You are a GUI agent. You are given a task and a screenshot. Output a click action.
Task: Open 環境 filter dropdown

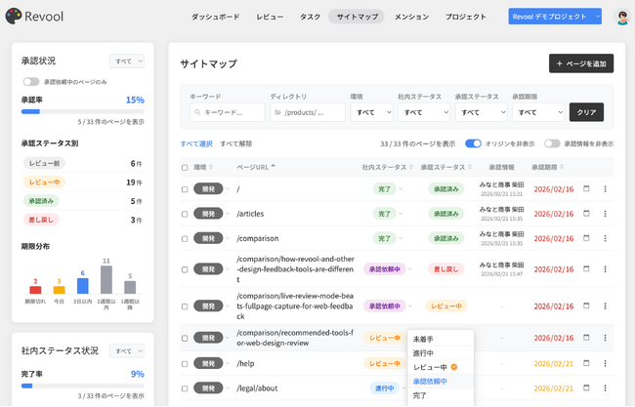click(x=372, y=112)
